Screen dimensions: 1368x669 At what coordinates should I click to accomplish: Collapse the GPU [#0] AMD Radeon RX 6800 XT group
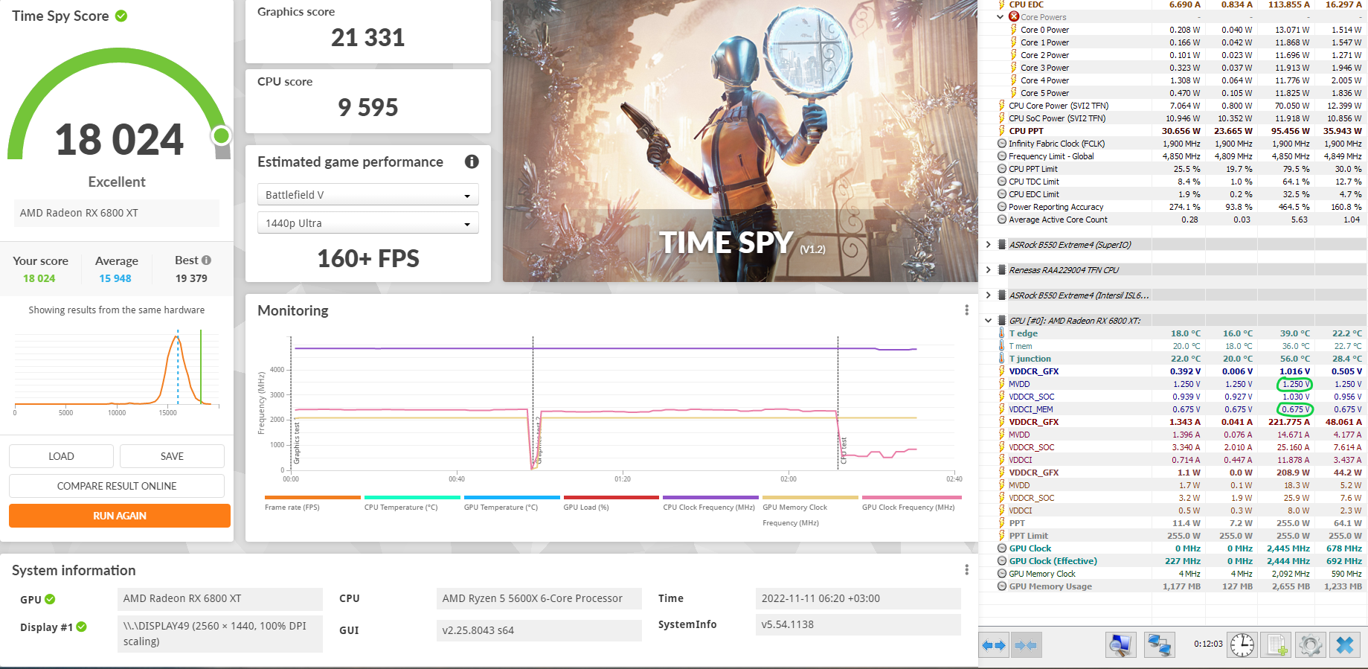coord(988,321)
